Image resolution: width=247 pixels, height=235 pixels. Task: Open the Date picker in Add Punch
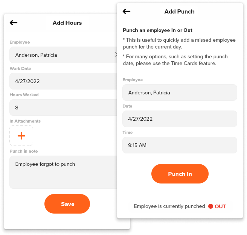[180, 119]
